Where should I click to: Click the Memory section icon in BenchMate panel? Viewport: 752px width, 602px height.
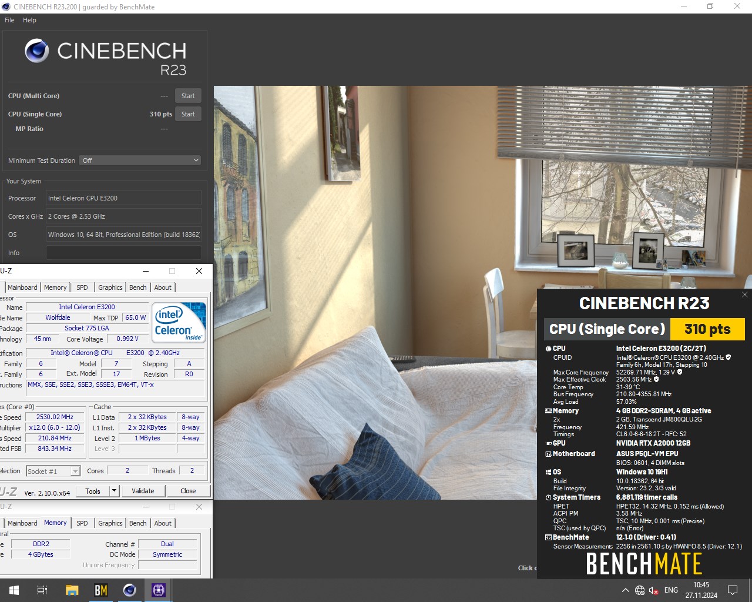548,411
